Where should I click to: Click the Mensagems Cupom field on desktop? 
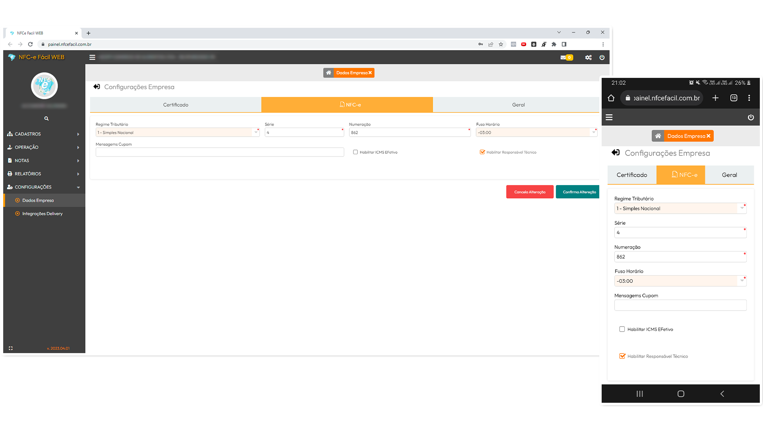(220, 152)
